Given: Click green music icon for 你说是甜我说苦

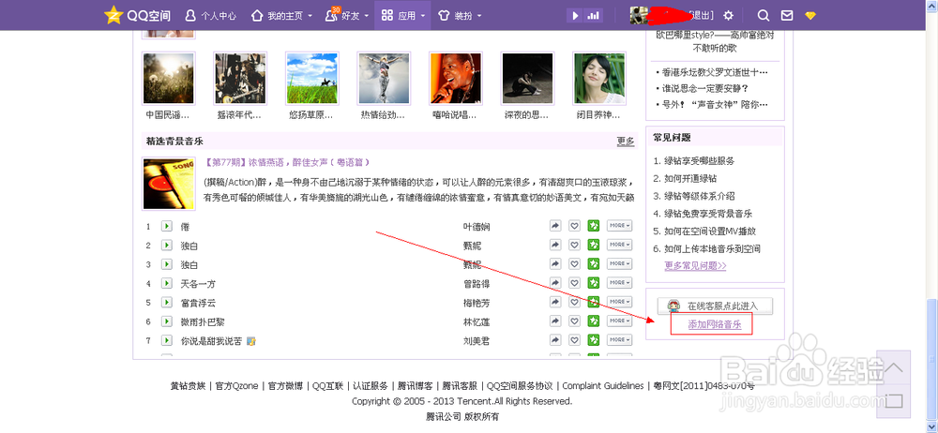Looking at the screenshot, I should click(594, 340).
